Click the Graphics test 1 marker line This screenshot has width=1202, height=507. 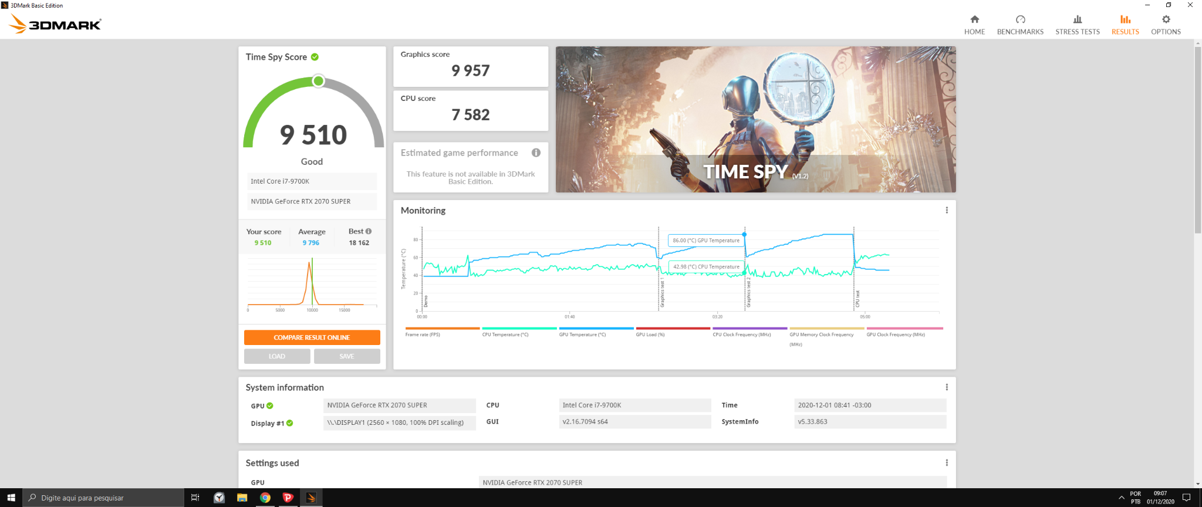point(659,269)
